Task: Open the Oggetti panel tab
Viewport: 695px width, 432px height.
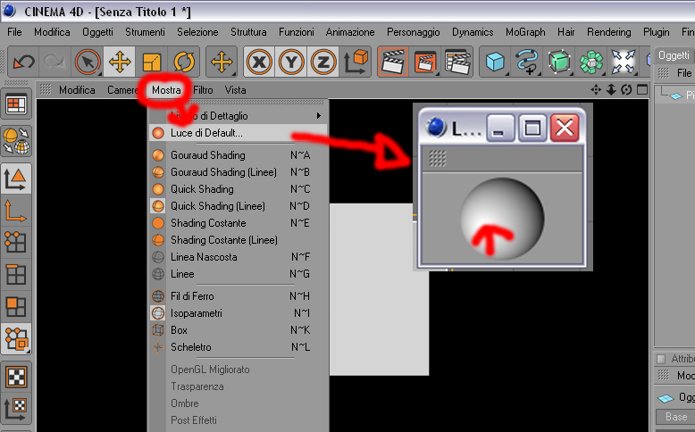Action: 674,55
